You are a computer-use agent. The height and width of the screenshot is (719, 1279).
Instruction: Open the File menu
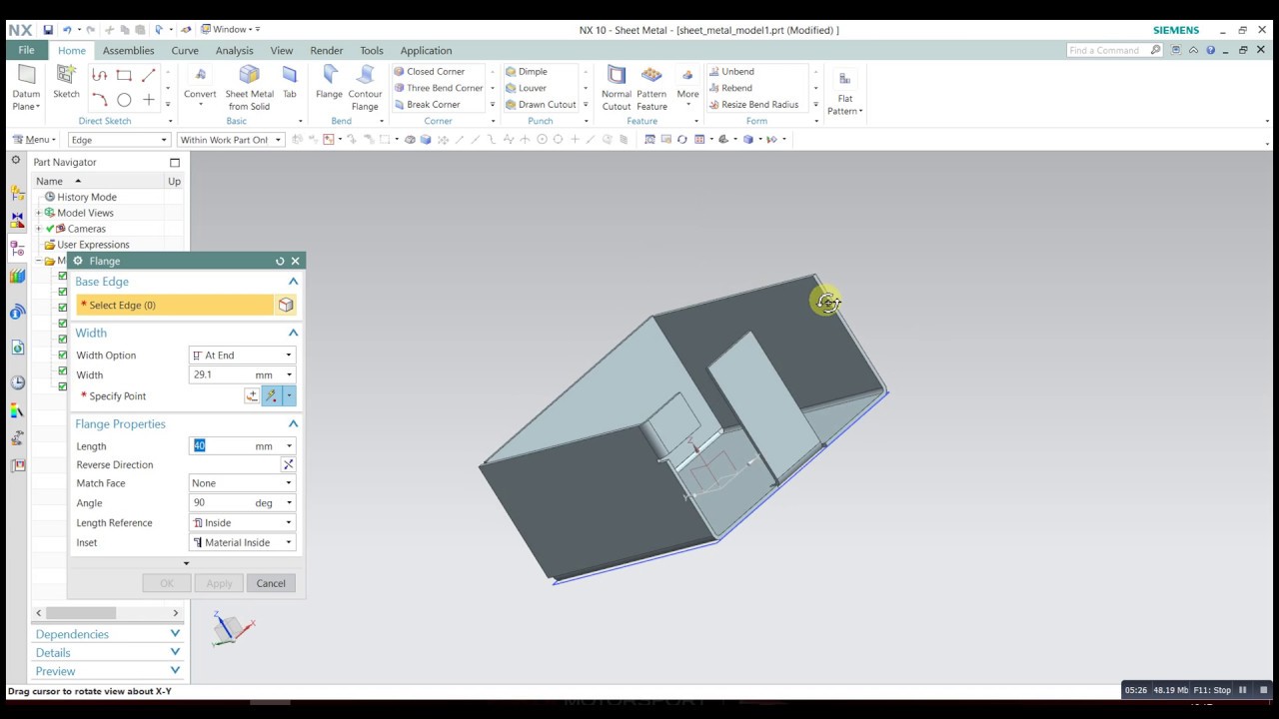pos(26,50)
